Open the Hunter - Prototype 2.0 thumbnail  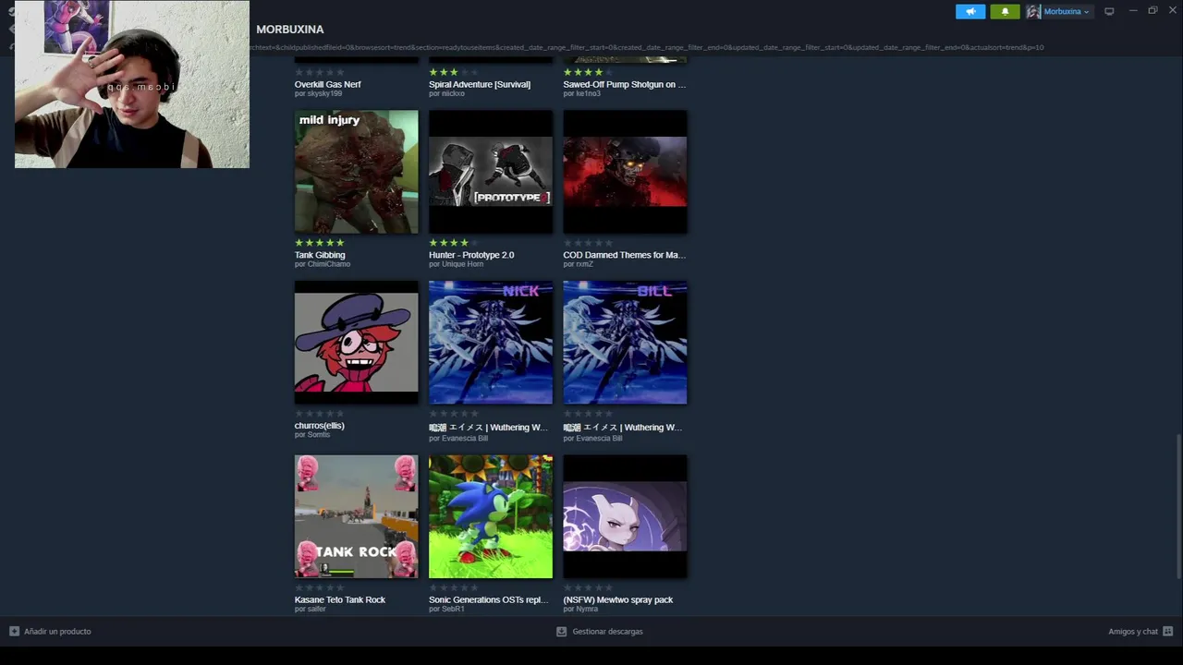(x=491, y=172)
